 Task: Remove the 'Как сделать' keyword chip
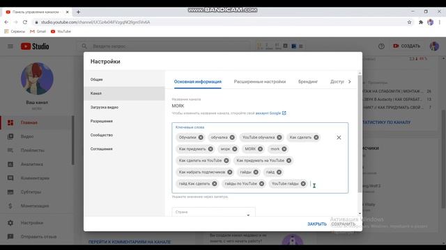[316, 137]
